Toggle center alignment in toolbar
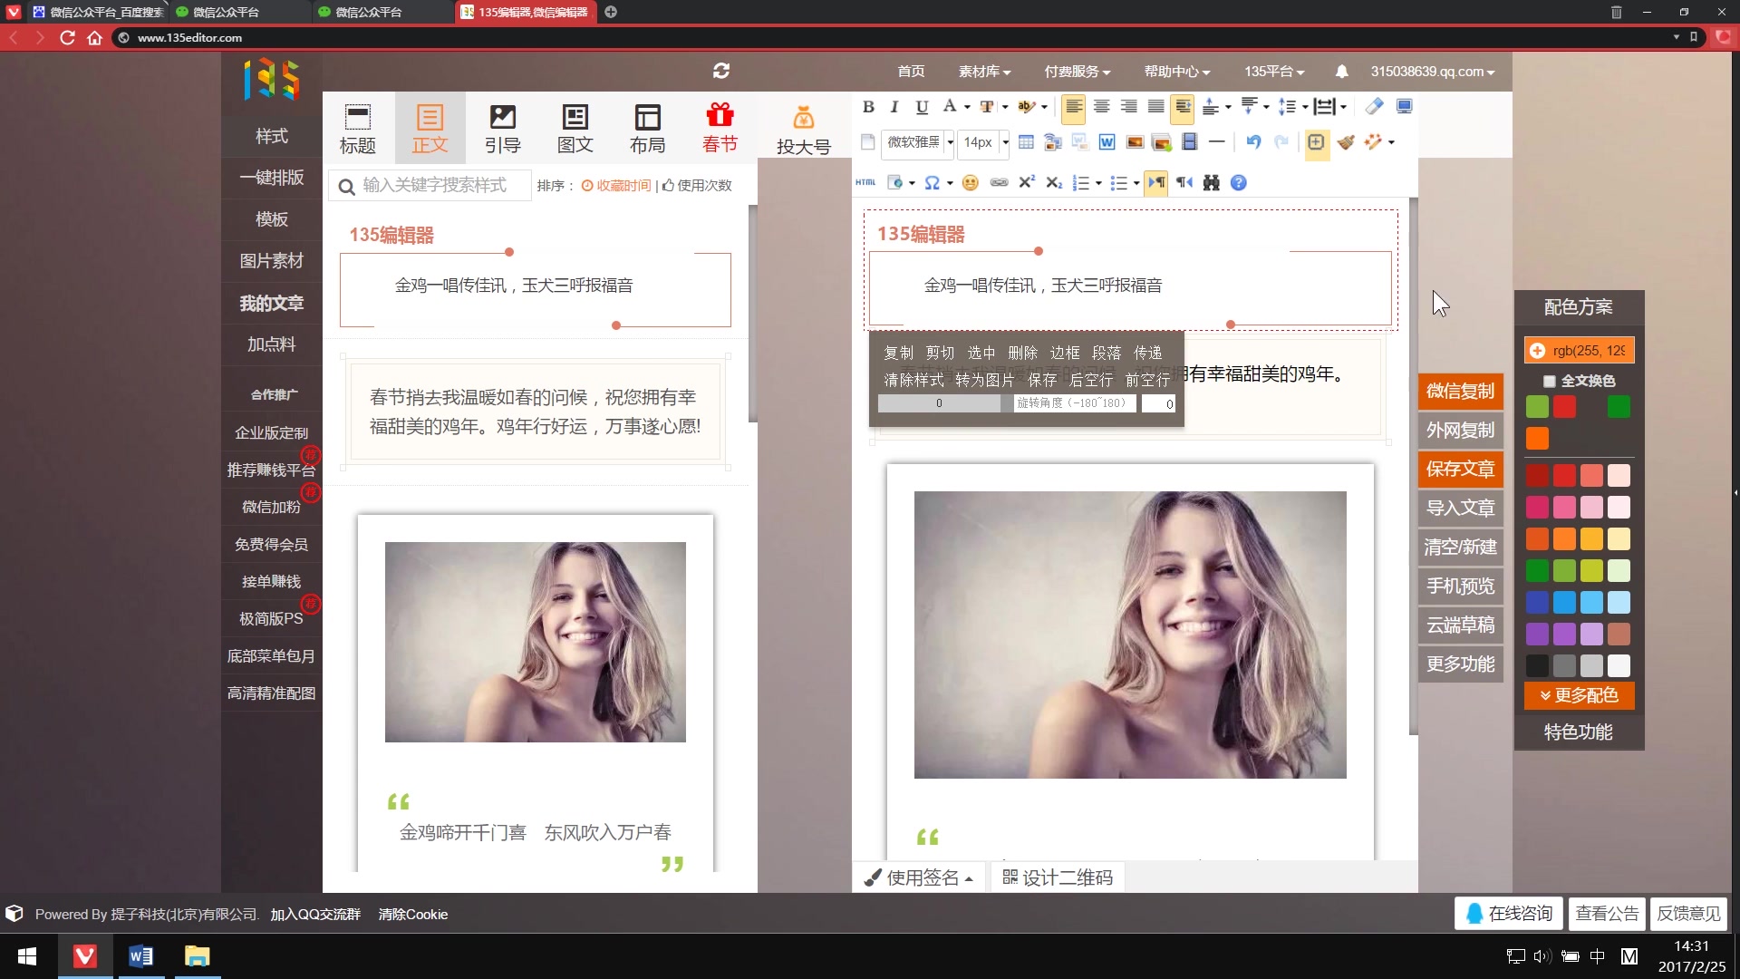 (x=1101, y=107)
